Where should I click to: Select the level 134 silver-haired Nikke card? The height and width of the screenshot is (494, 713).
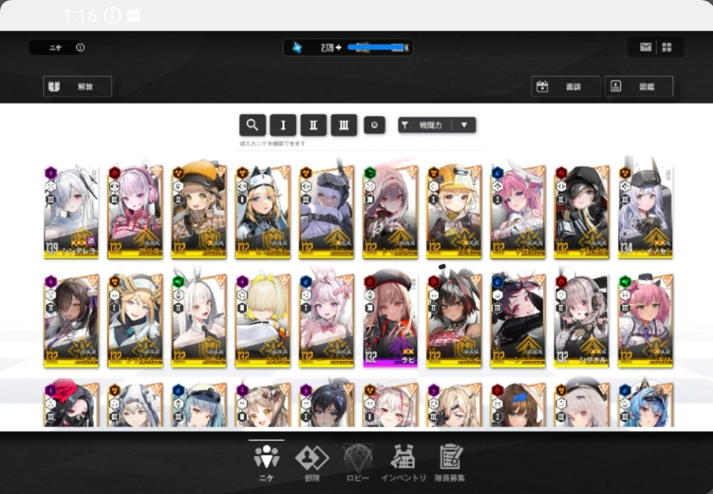click(x=645, y=212)
